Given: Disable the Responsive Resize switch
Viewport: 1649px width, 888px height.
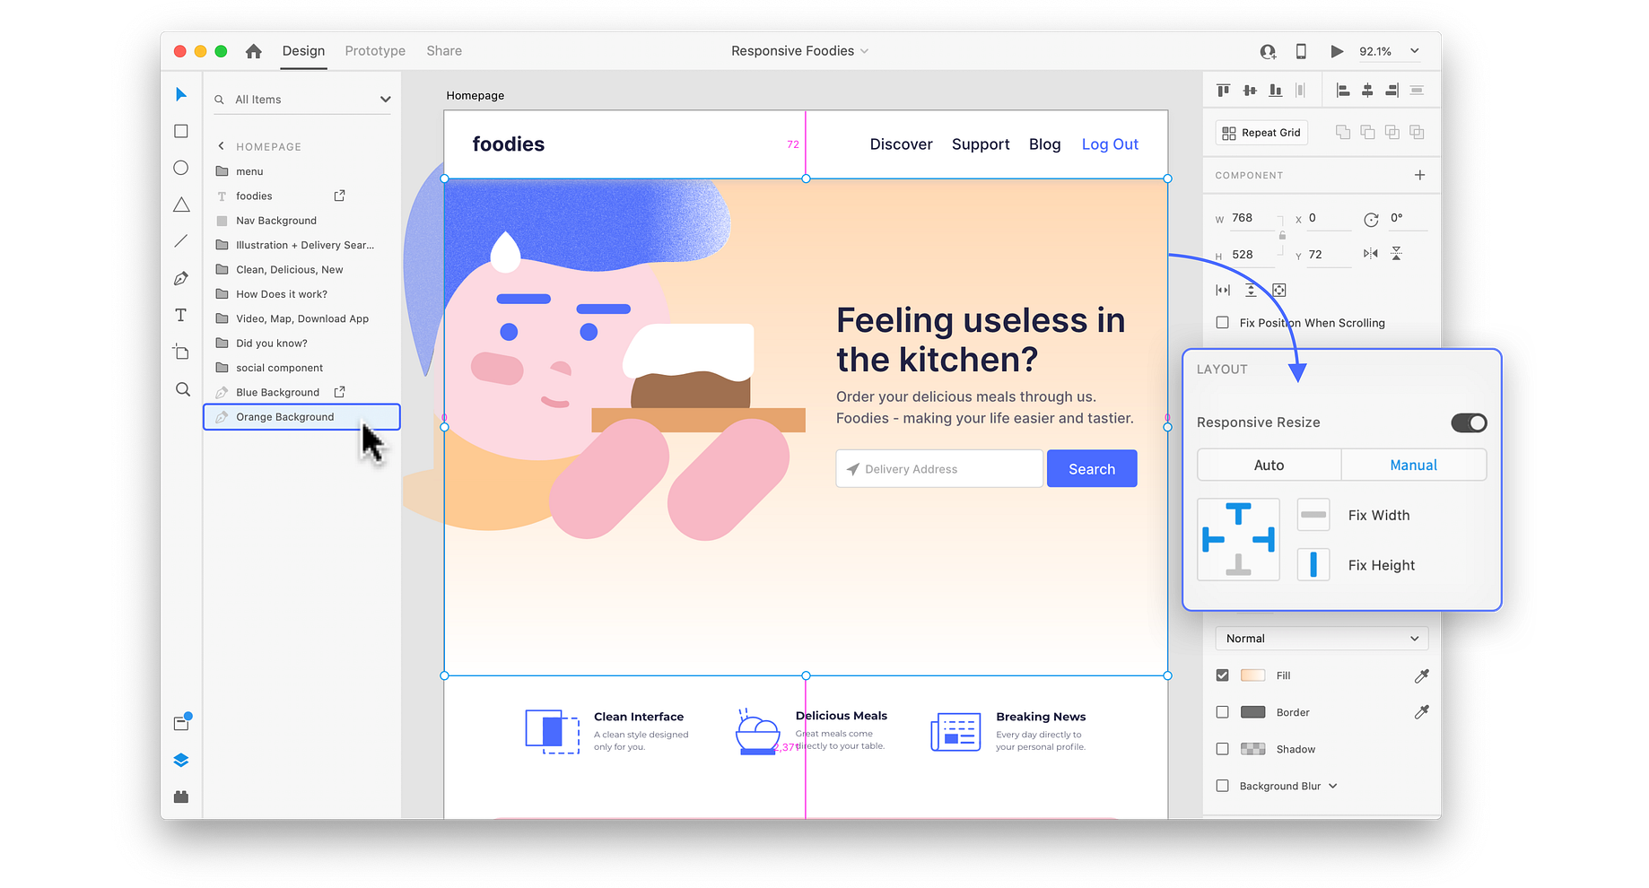Looking at the screenshot, I should point(1468,422).
